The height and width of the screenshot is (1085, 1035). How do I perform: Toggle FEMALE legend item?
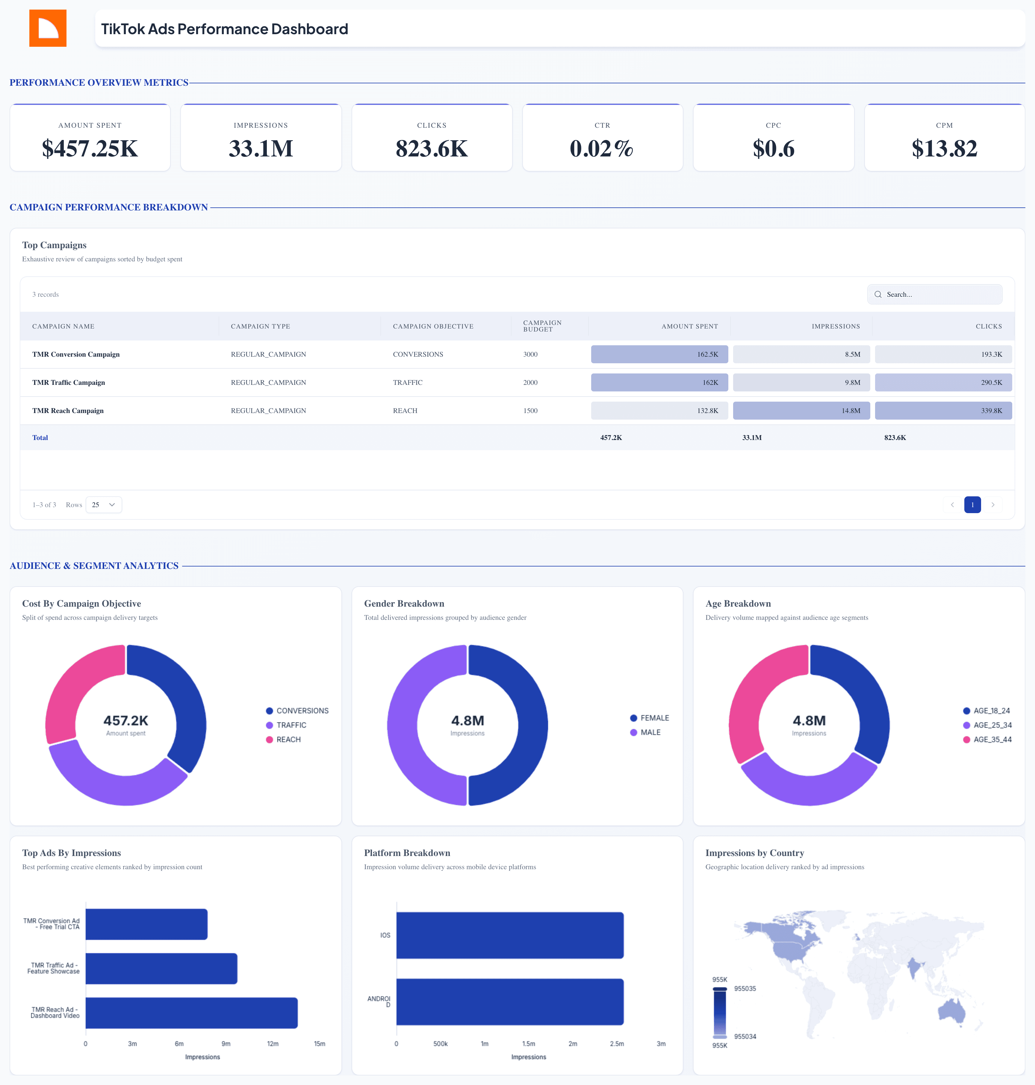pyautogui.click(x=649, y=718)
